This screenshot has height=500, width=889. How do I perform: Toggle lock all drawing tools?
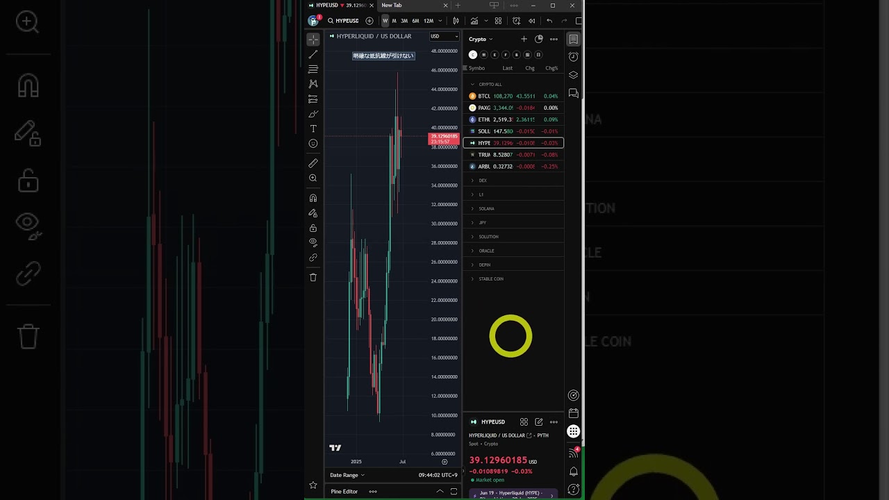click(x=313, y=228)
